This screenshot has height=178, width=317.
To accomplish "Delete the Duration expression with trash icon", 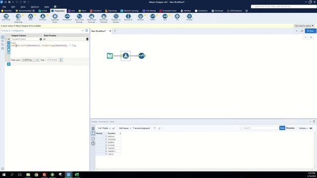I will 87,39.
